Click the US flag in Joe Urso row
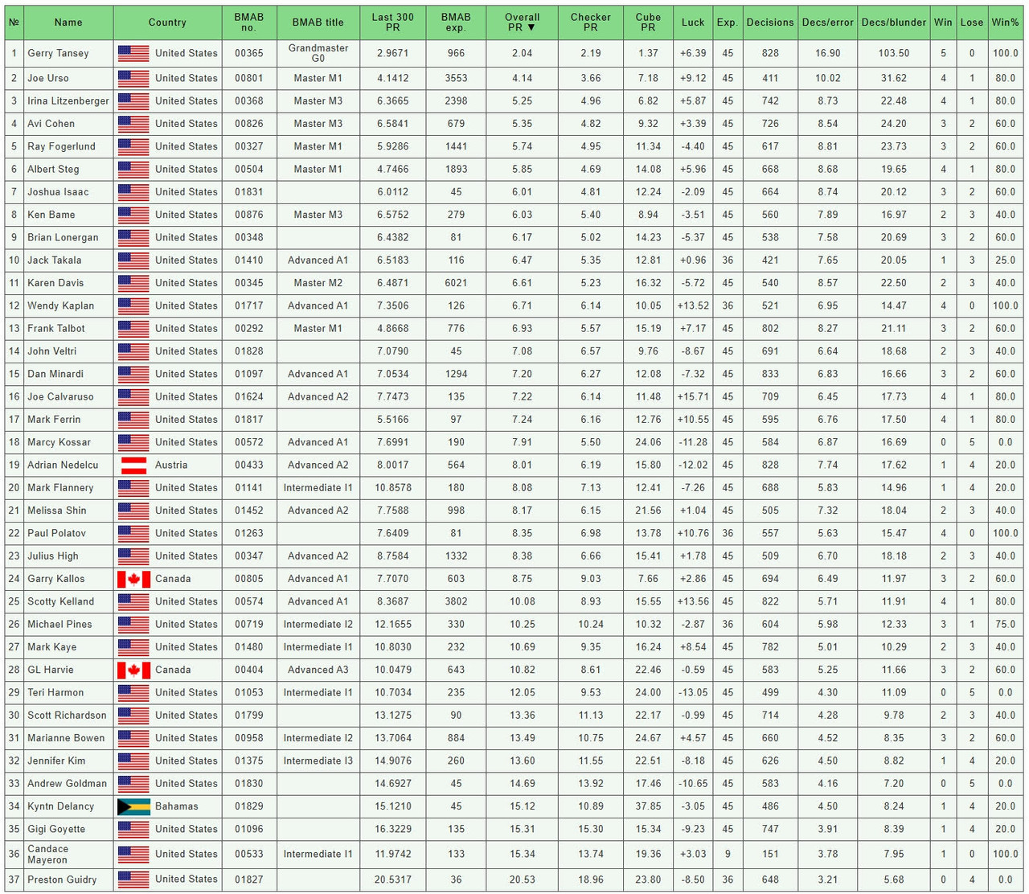Image resolution: width=1029 pixels, height=894 pixels. tap(133, 78)
